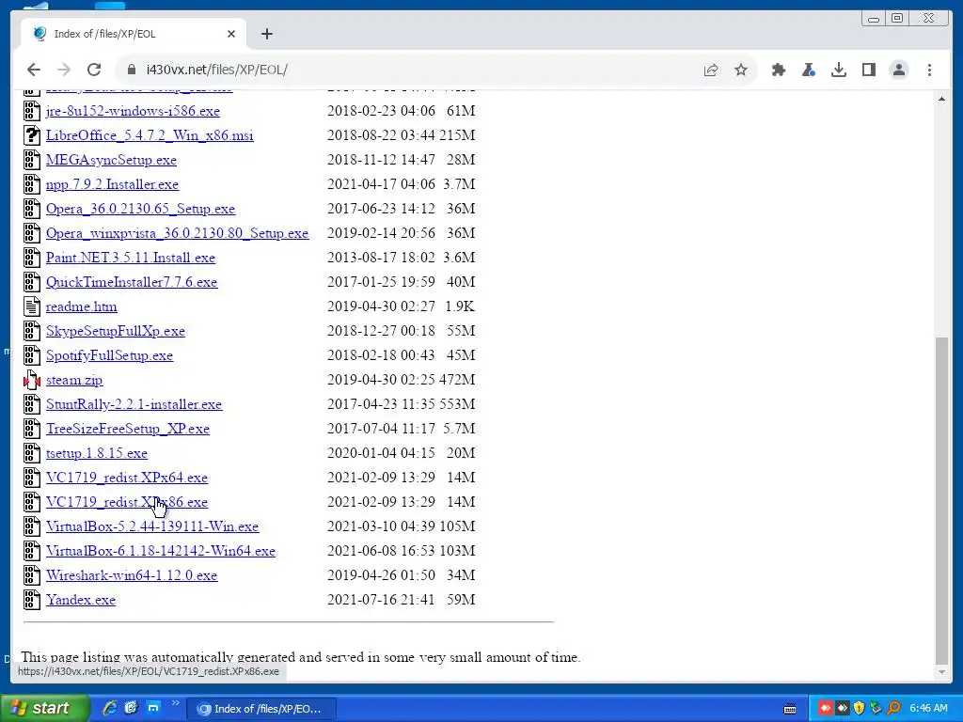Screen dimensions: 963x722
Task: Open a new tab with plus button
Action: pyautogui.click(x=266, y=34)
